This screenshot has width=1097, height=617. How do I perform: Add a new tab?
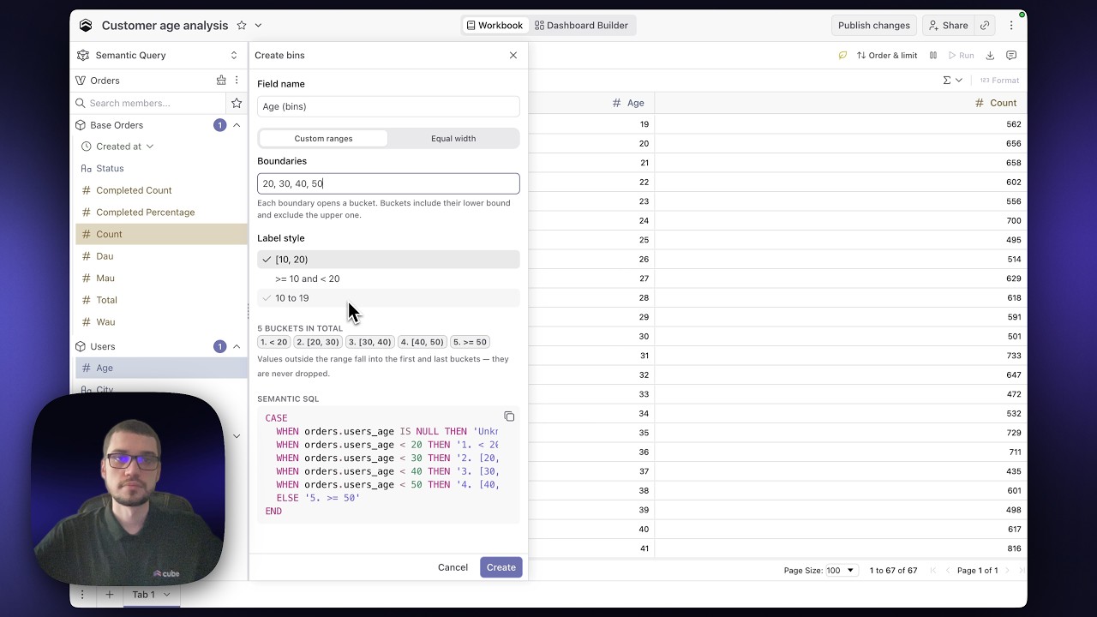tap(109, 595)
